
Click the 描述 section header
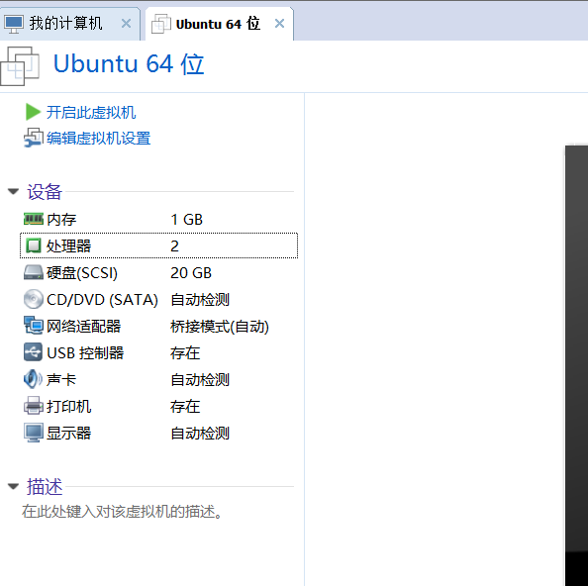45,487
